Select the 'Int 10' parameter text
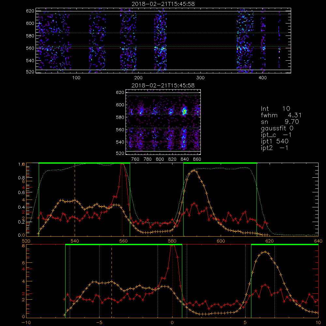Image resolution: width=326 pixels, height=326 pixels. [275, 109]
